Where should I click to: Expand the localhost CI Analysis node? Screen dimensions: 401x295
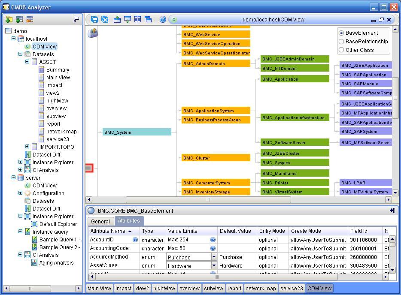pos(21,170)
